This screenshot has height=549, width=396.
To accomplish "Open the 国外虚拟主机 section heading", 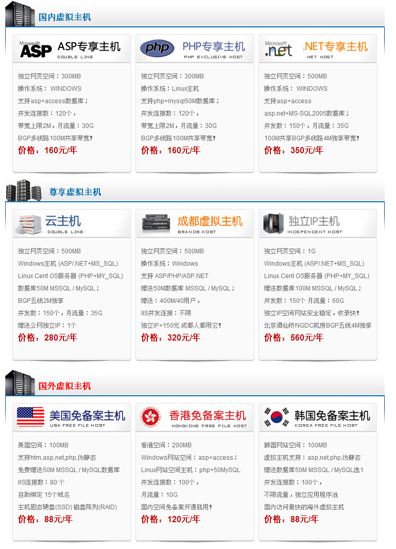I will pos(65,386).
